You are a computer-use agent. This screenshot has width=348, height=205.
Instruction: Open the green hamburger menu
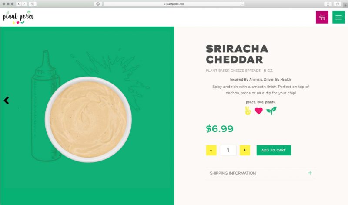pos(338,17)
